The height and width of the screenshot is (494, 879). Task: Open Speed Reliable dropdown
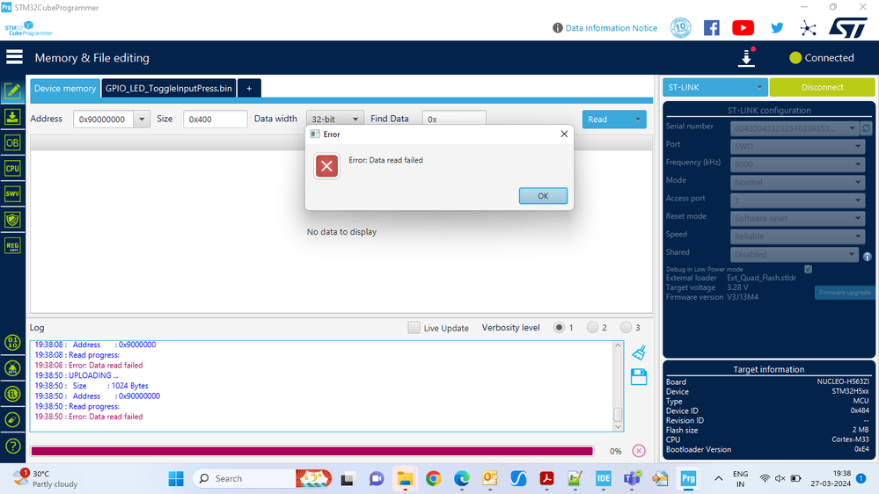(x=797, y=236)
